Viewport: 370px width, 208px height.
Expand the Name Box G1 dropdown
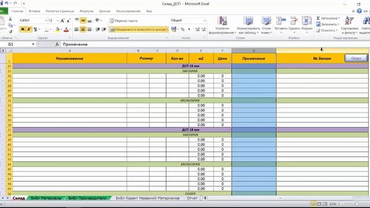click(33, 44)
